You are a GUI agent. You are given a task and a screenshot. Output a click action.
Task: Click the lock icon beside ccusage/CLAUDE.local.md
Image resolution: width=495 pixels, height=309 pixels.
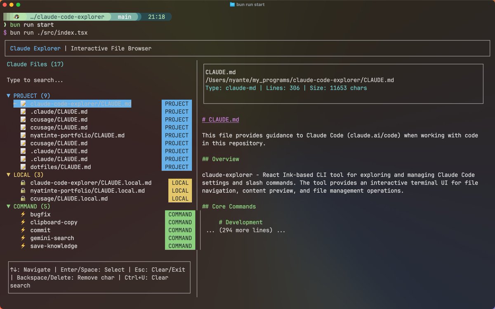(x=24, y=199)
